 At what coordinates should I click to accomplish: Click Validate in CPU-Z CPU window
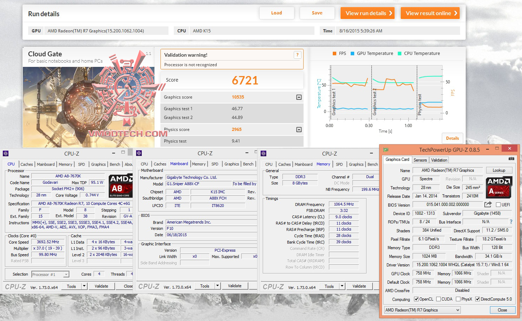[101, 286]
